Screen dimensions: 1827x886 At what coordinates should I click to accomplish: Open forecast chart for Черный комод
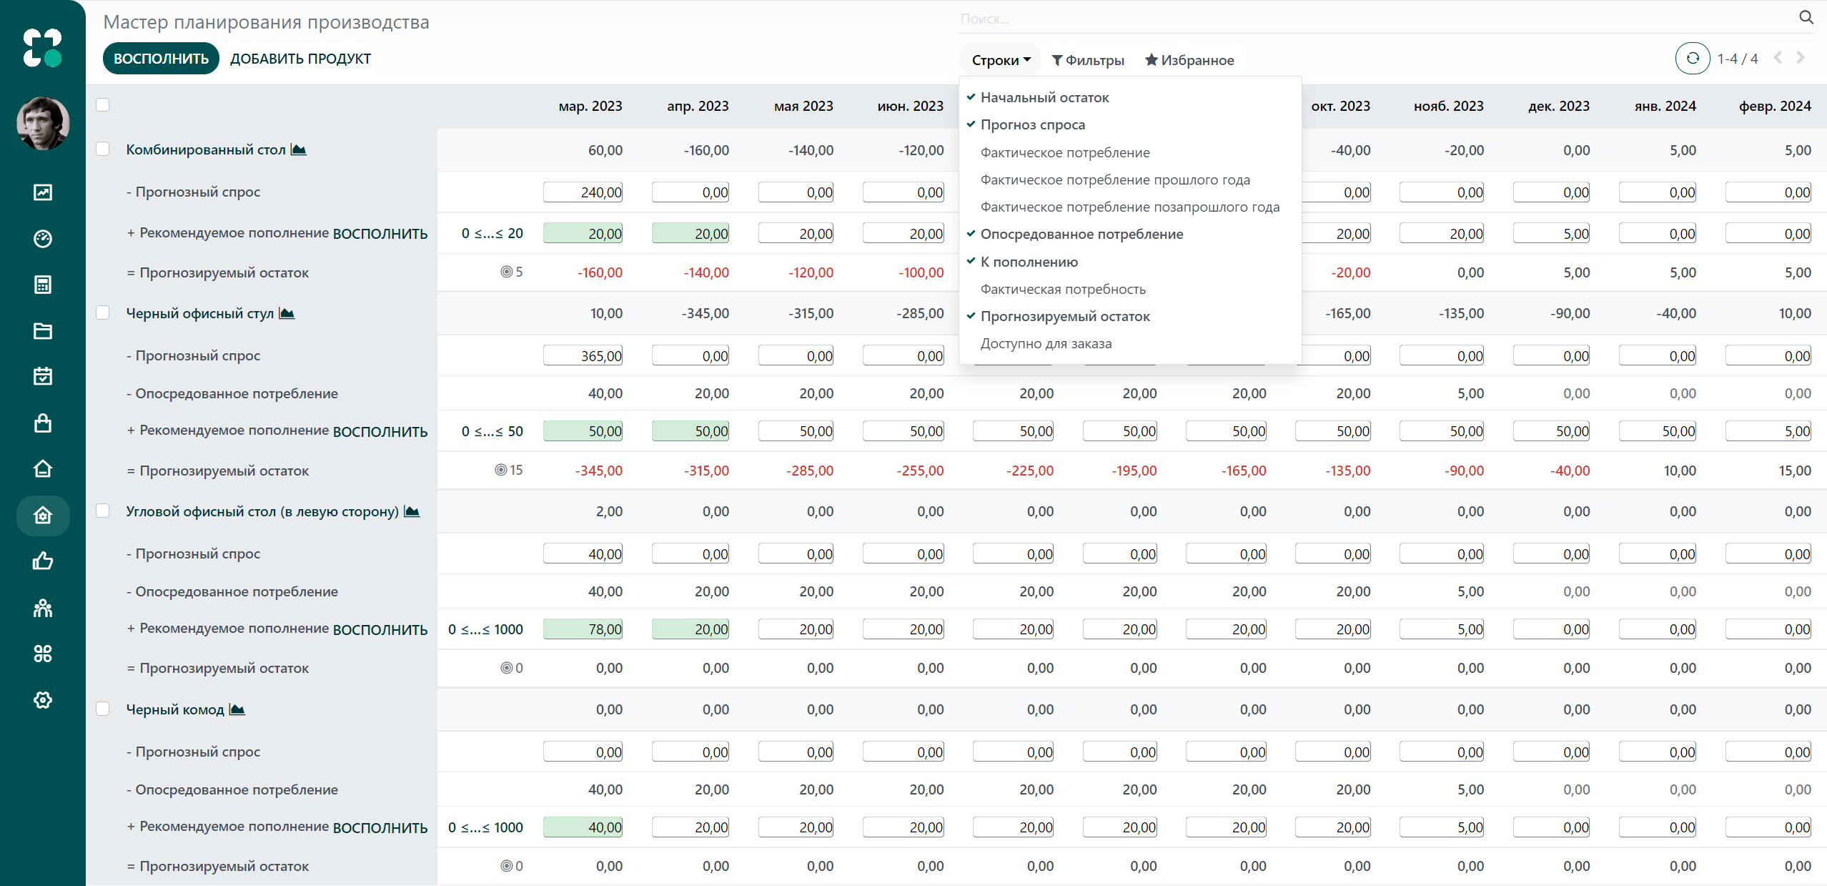(x=237, y=709)
